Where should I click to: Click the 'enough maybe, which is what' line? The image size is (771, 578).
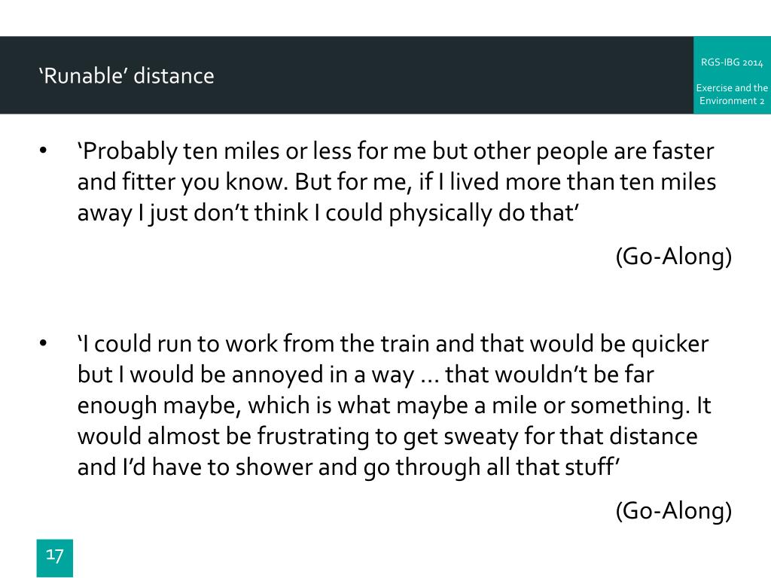coord(395,406)
